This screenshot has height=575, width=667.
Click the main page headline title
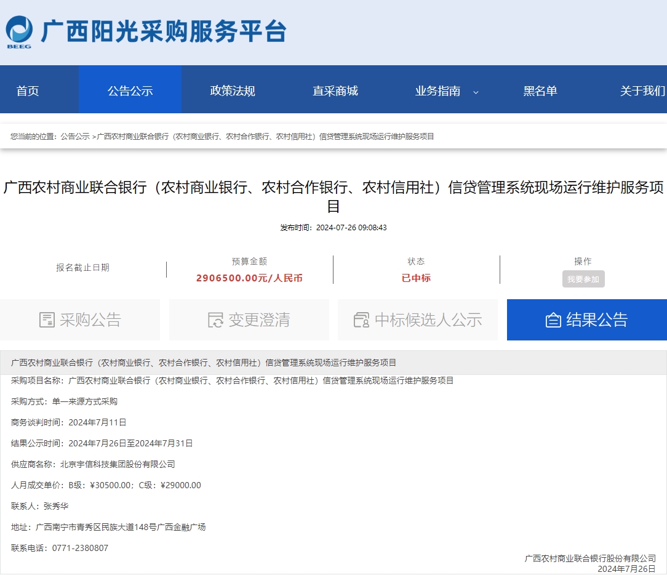[x=333, y=196]
